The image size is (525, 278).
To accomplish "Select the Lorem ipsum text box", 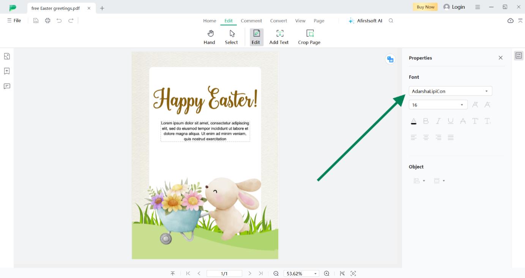I will coord(205,131).
